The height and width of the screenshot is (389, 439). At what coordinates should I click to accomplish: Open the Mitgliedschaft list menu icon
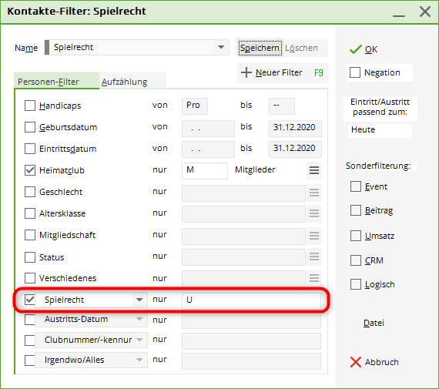[x=314, y=236]
